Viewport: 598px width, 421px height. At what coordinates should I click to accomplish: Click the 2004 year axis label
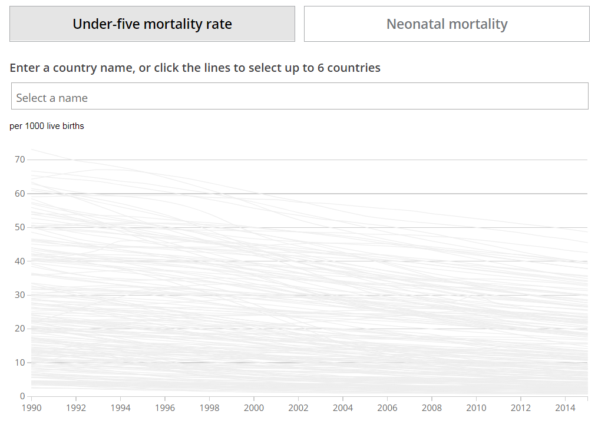[343, 407]
